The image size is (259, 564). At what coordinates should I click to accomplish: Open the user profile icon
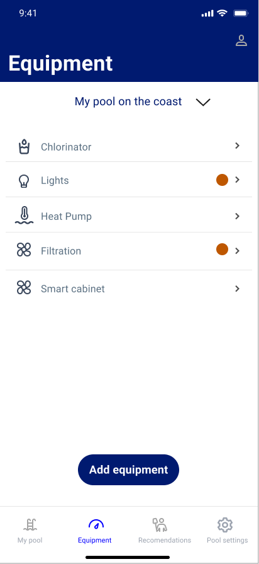(241, 40)
